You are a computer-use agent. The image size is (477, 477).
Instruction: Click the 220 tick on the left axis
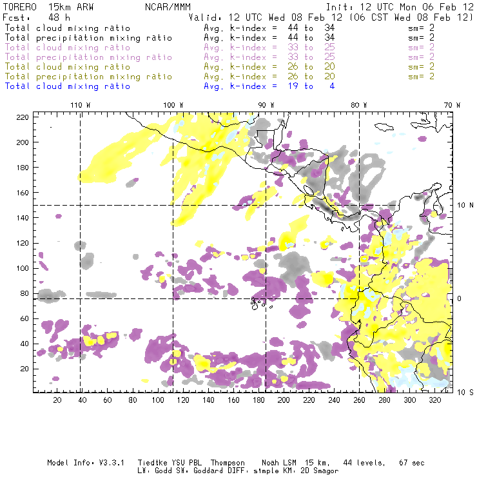coord(23,117)
